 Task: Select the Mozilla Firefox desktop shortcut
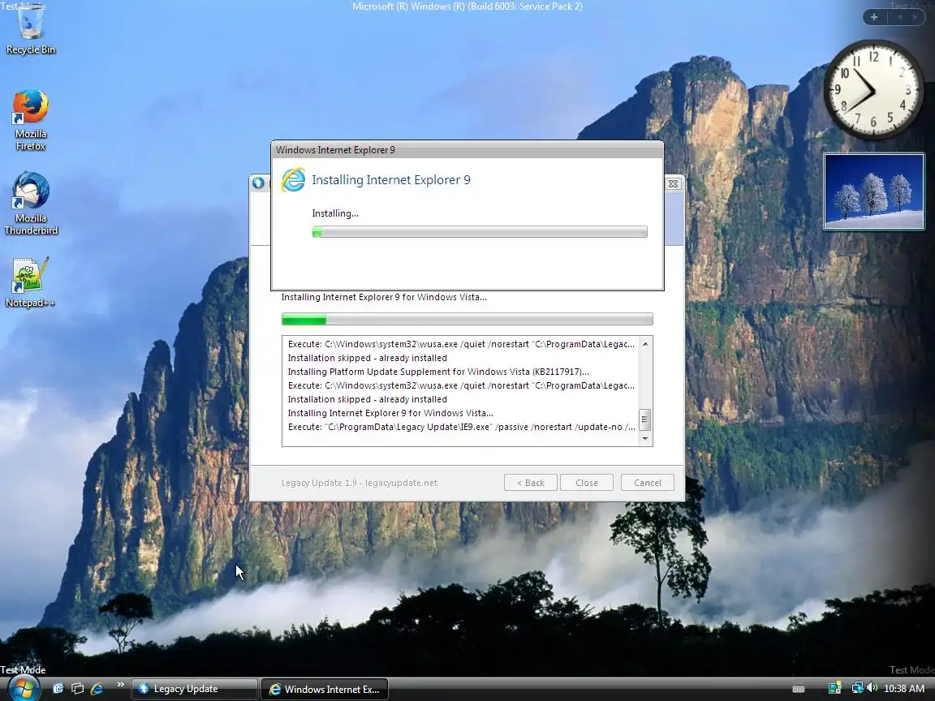click(30, 120)
